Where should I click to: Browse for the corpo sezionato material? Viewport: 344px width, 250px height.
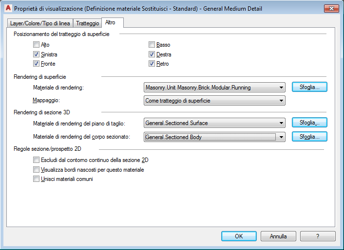(x=309, y=137)
